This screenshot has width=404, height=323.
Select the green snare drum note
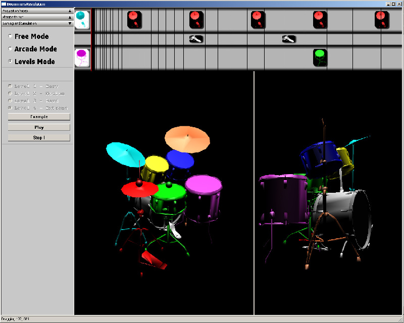coord(319,58)
